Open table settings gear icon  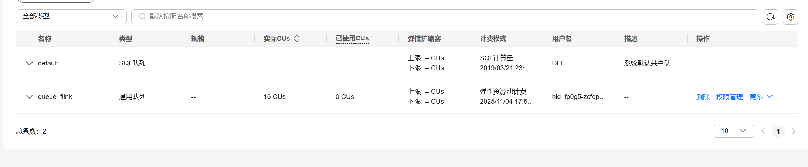coord(790,17)
